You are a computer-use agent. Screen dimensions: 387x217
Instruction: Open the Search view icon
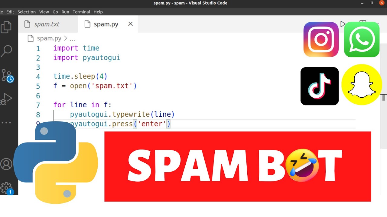pyautogui.click(x=6, y=51)
